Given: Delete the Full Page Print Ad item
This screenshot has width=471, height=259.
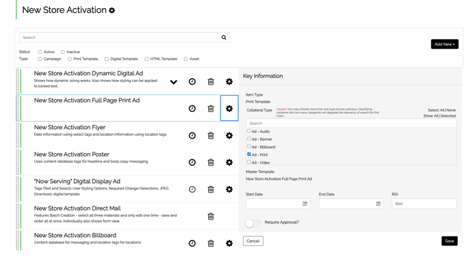Looking at the screenshot, I should click(211, 109).
